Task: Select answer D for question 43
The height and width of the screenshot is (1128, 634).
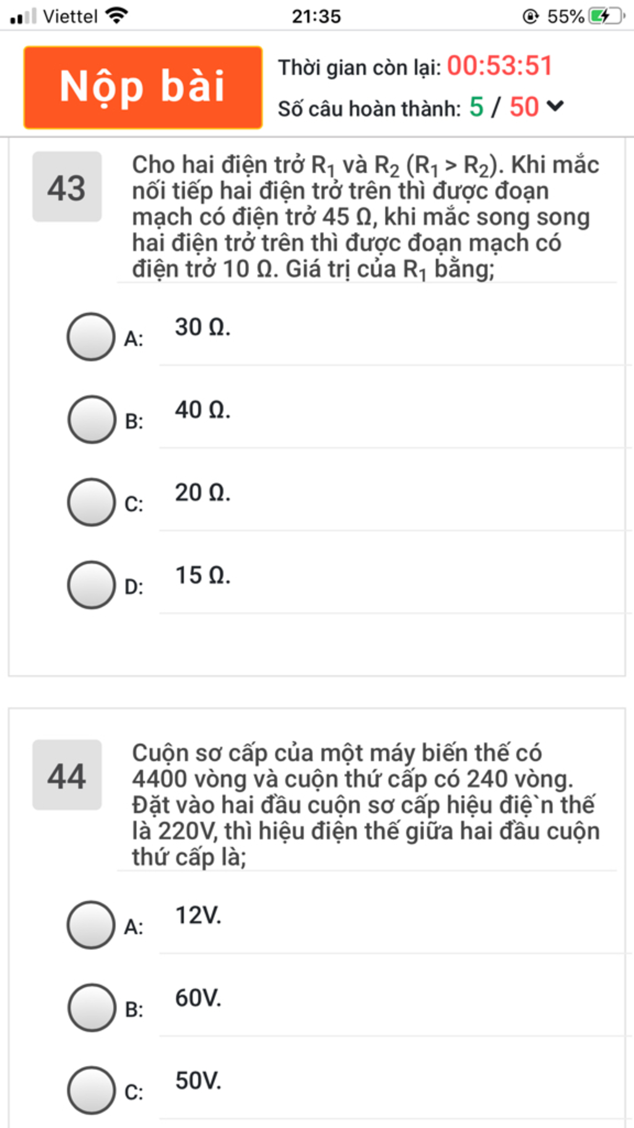Action: coord(91,585)
